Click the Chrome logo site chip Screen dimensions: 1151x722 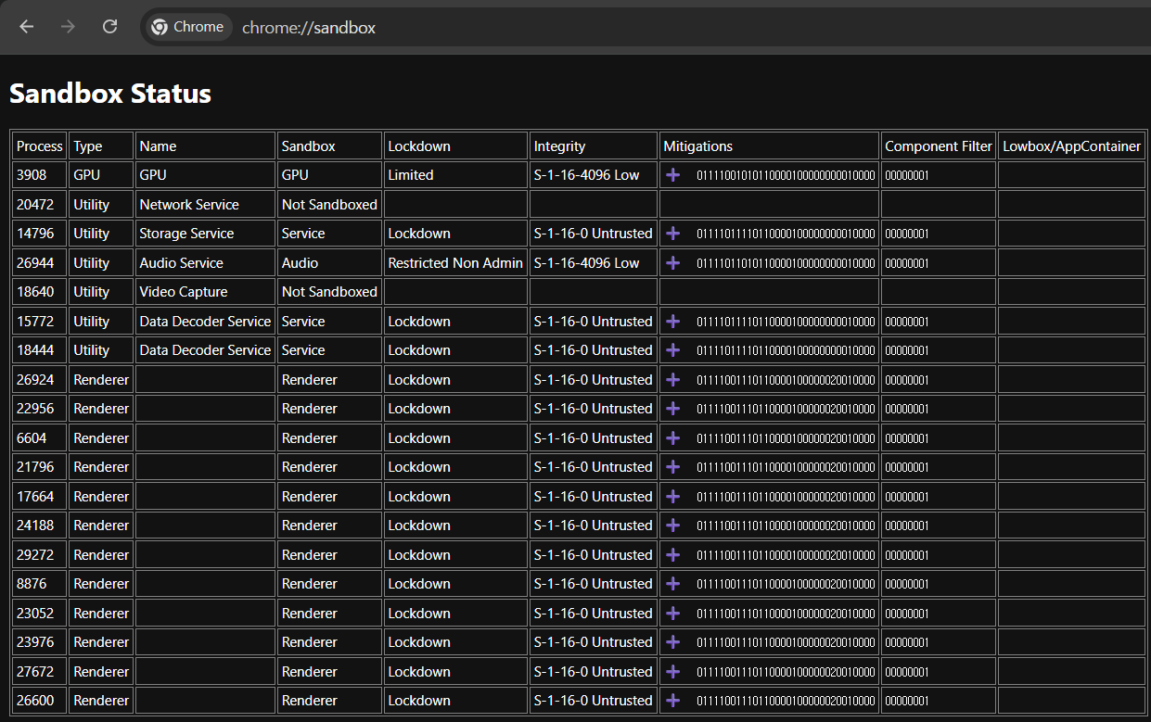[188, 27]
